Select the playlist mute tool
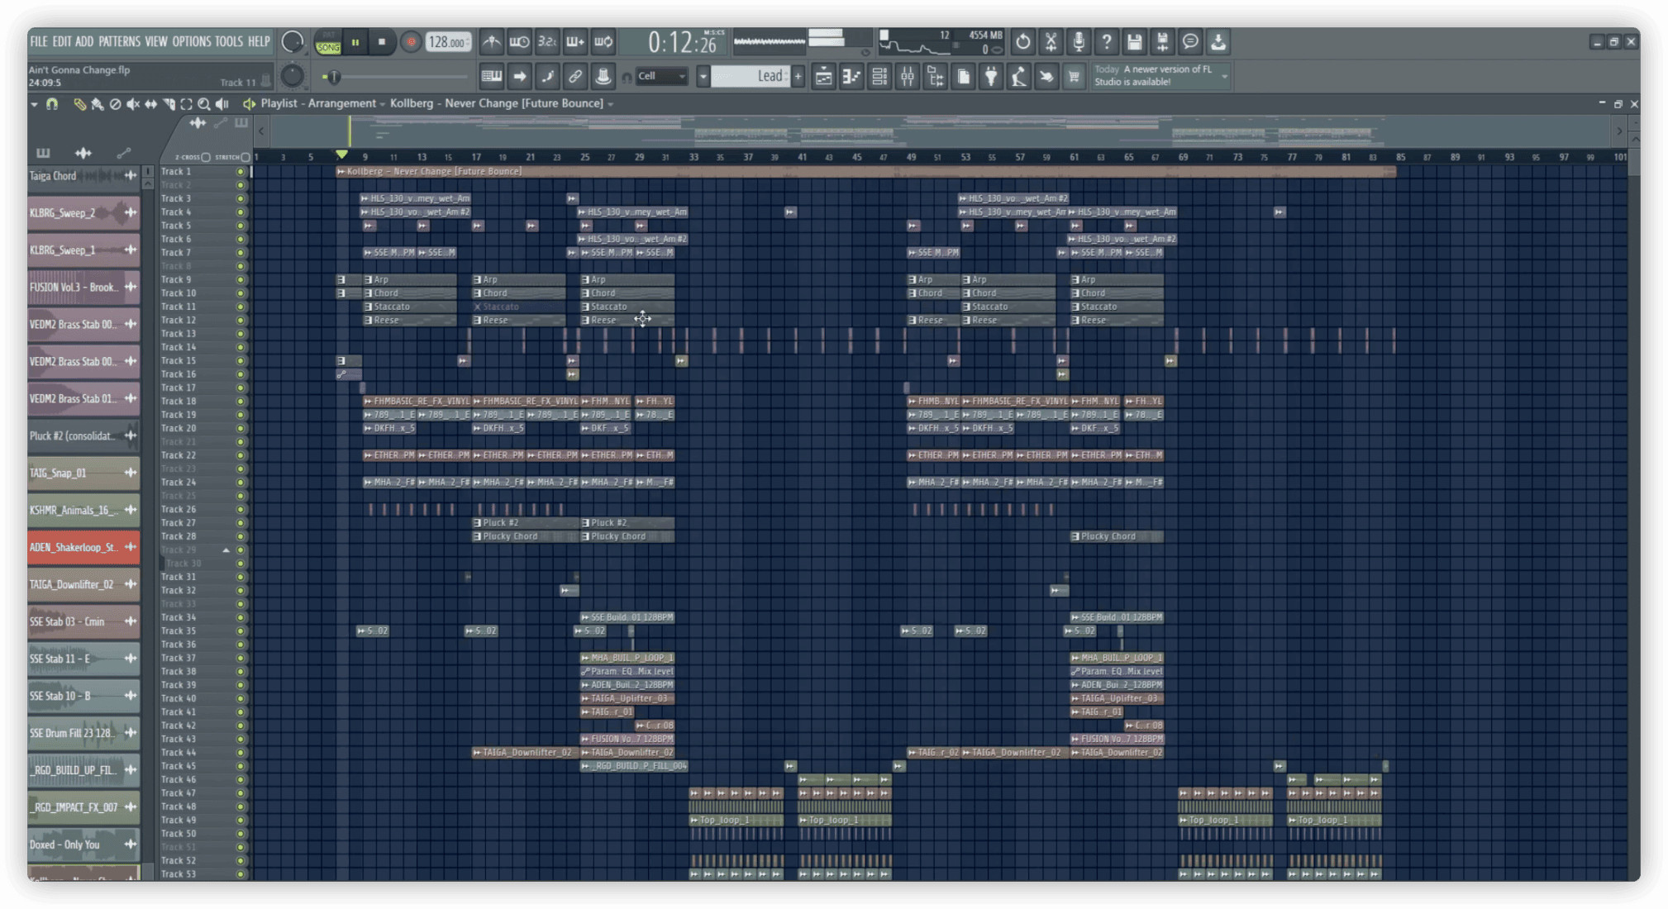 click(133, 104)
